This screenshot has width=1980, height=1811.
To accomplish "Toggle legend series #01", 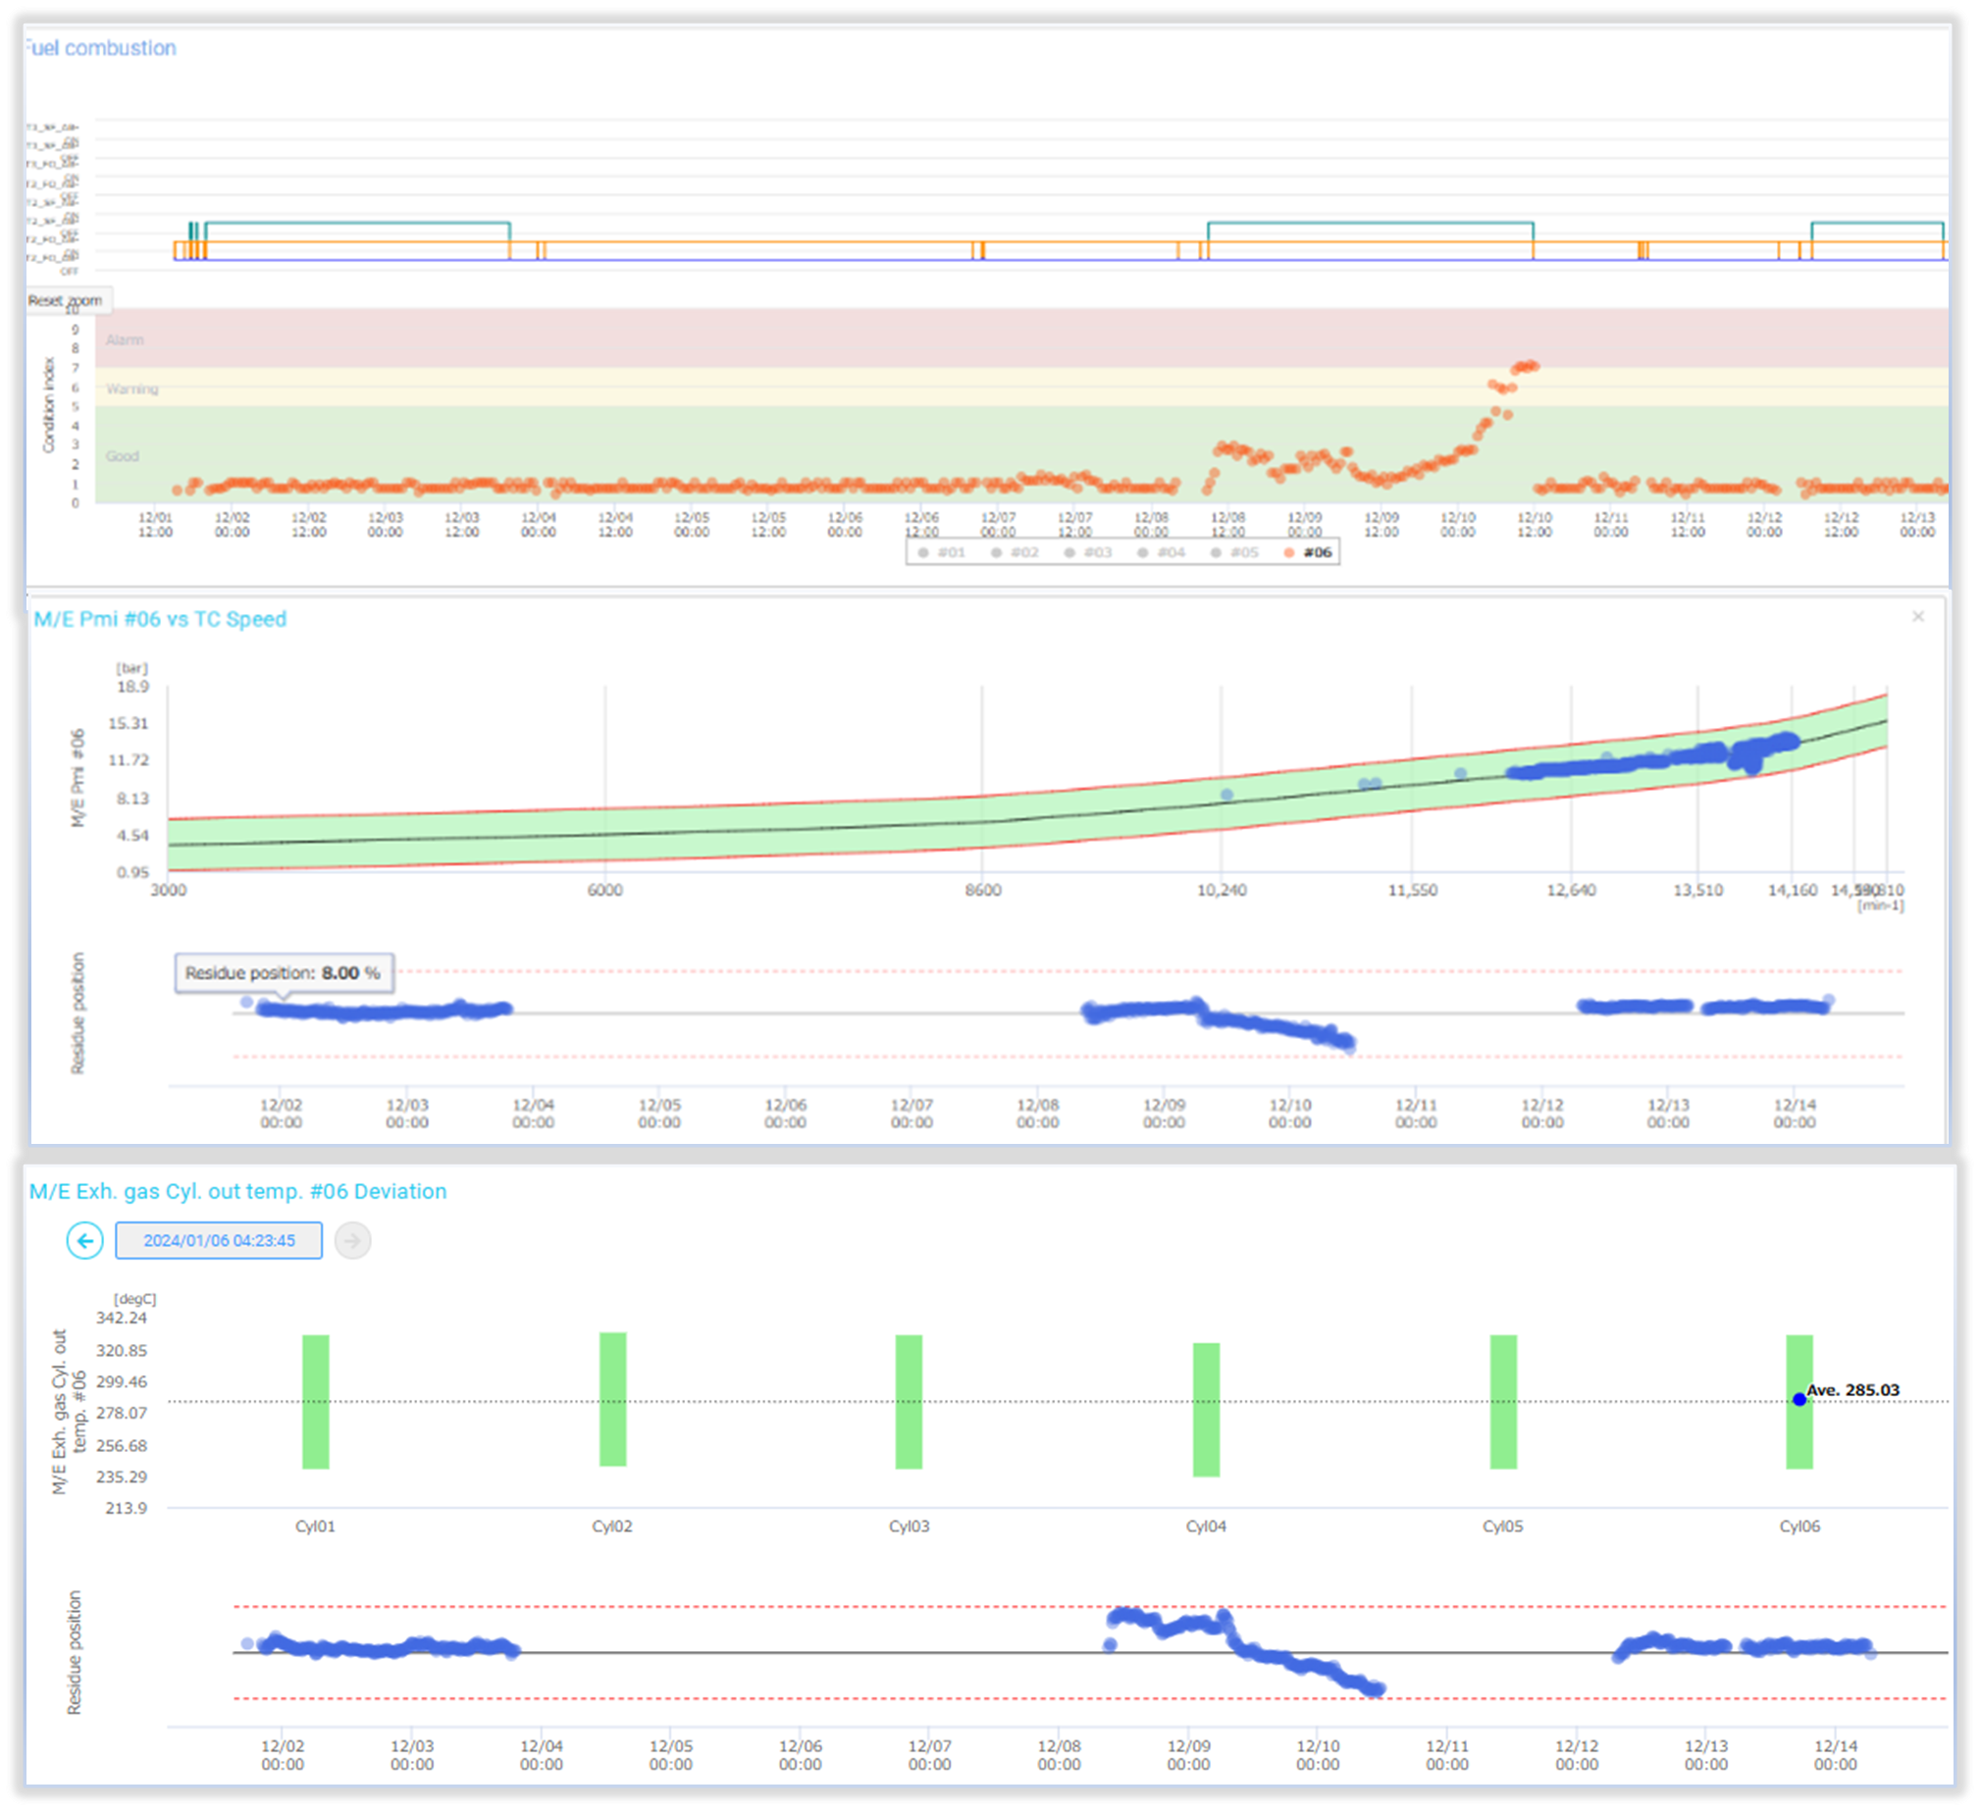I will click(941, 553).
